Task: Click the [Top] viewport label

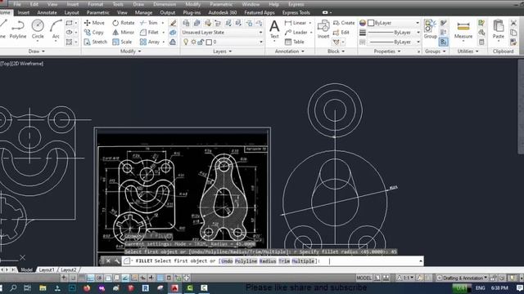Action: (x=6, y=64)
